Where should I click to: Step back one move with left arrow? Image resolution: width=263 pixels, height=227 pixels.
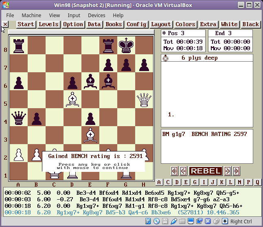(x=183, y=171)
